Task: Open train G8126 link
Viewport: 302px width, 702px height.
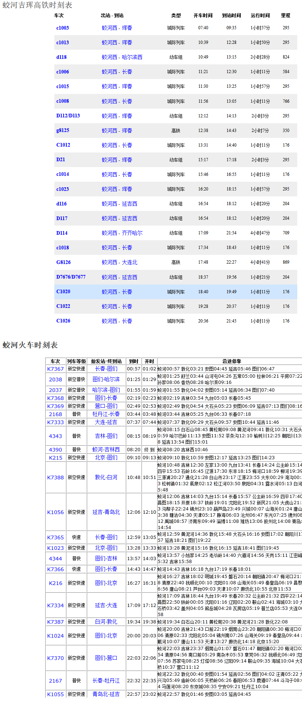Action: tap(63, 262)
